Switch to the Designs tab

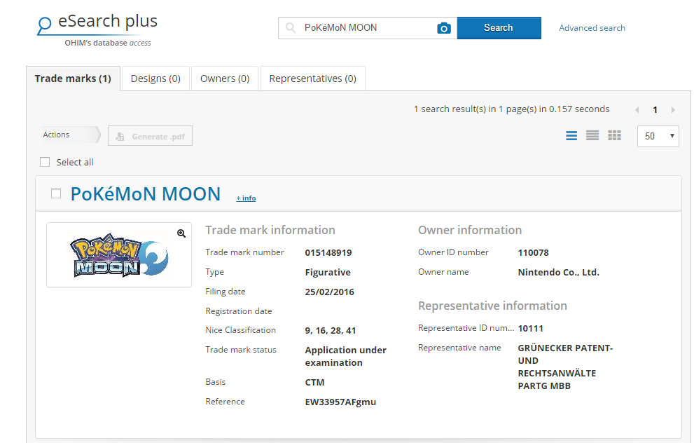(155, 78)
